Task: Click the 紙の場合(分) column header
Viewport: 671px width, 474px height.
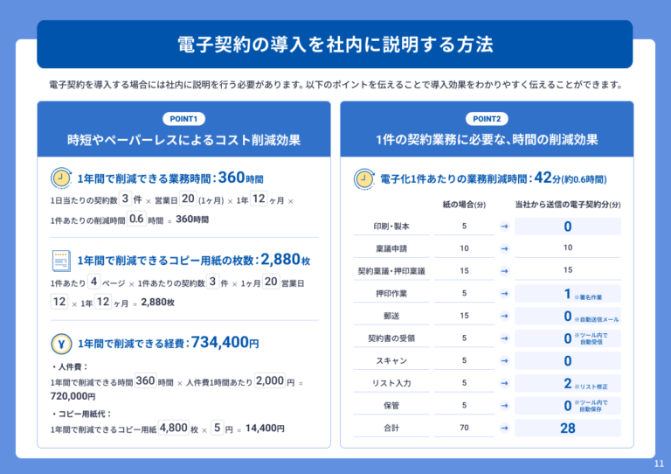Action: tap(464, 205)
